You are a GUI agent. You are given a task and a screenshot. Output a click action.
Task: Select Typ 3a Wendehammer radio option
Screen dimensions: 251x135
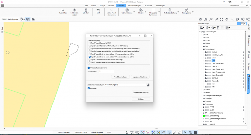click(90, 49)
